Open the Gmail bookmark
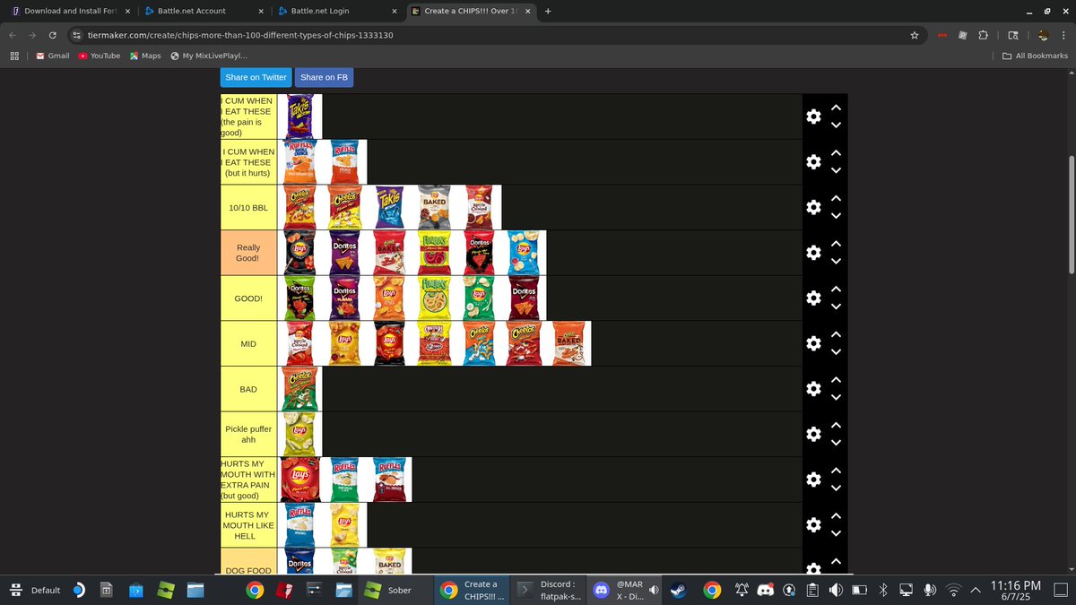 (x=52, y=56)
